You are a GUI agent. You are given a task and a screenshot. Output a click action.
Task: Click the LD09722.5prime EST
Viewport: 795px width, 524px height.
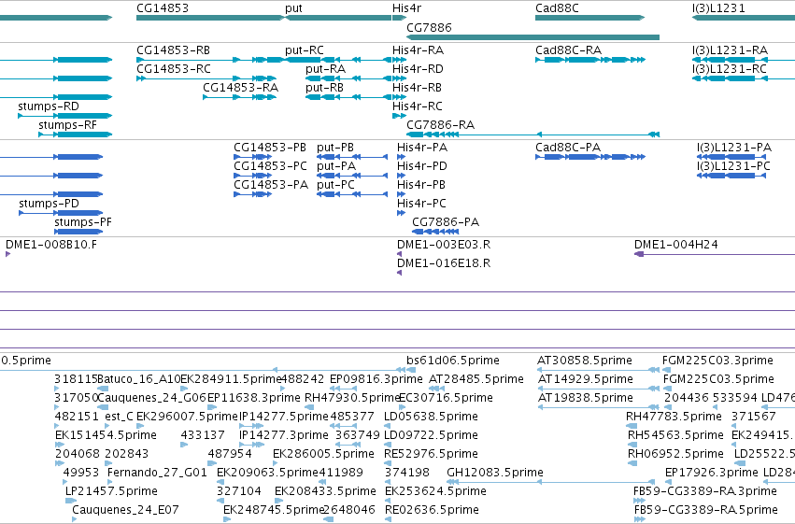click(x=390, y=445)
